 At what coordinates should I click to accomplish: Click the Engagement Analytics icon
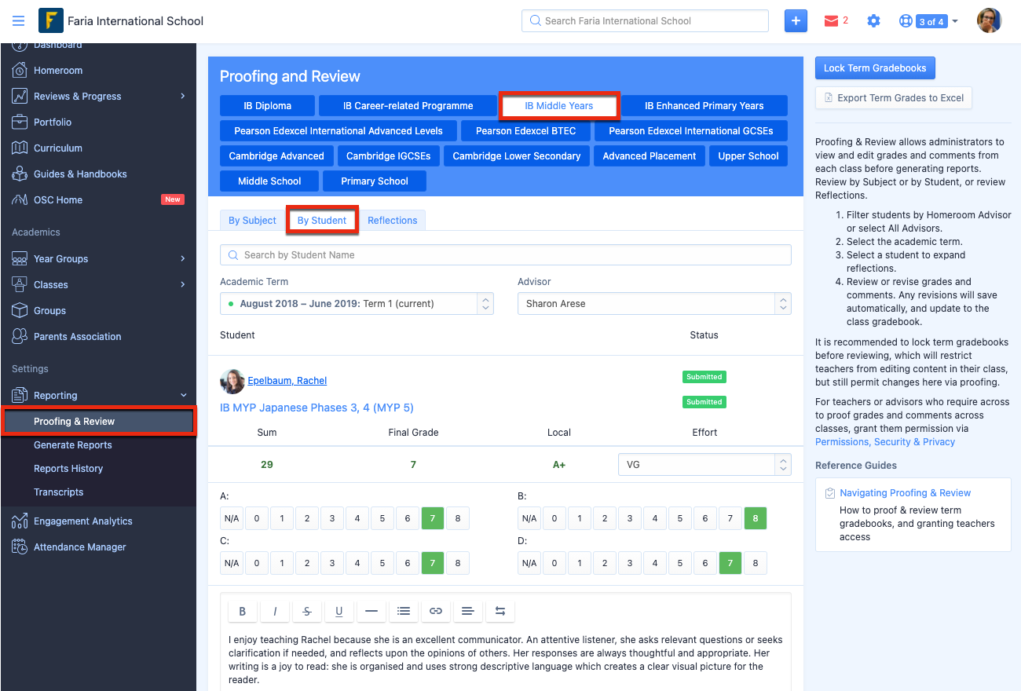(x=20, y=521)
